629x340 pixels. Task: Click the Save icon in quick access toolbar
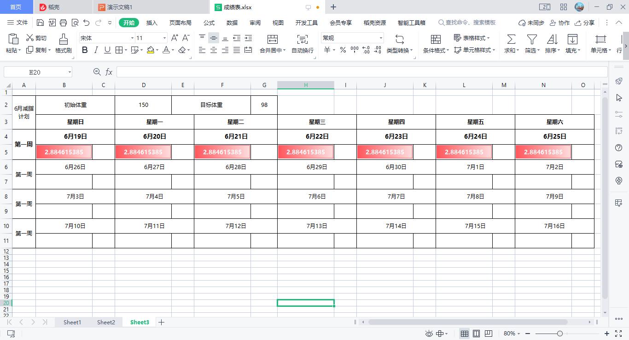[40, 23]
